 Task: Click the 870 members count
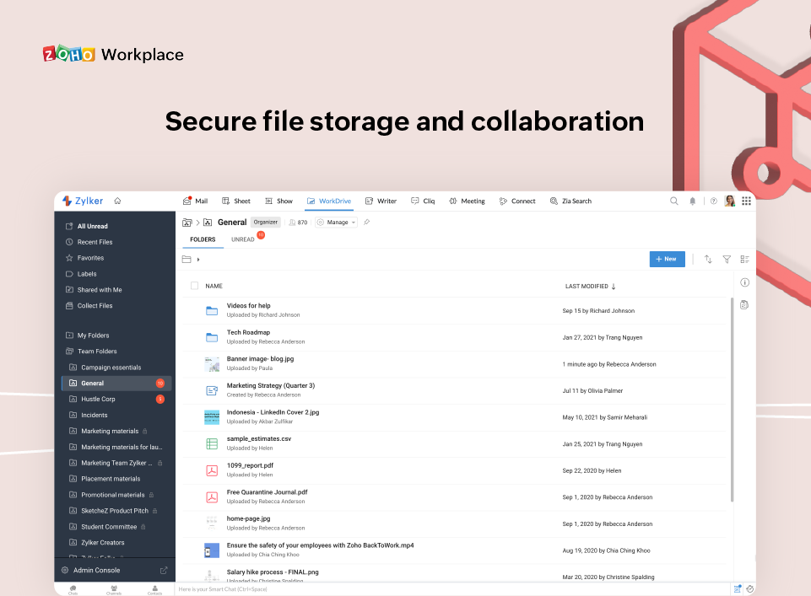coord(298,222)
